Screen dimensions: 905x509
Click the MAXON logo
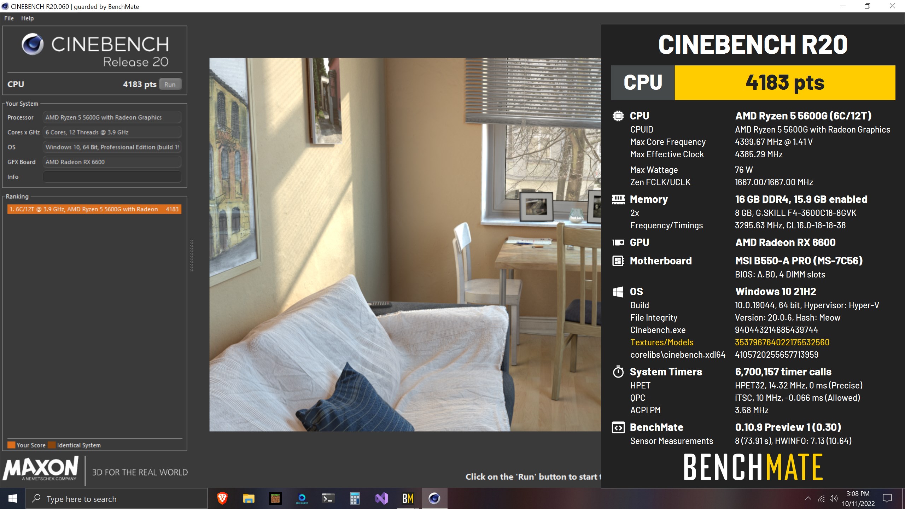[x=41, y=468]
